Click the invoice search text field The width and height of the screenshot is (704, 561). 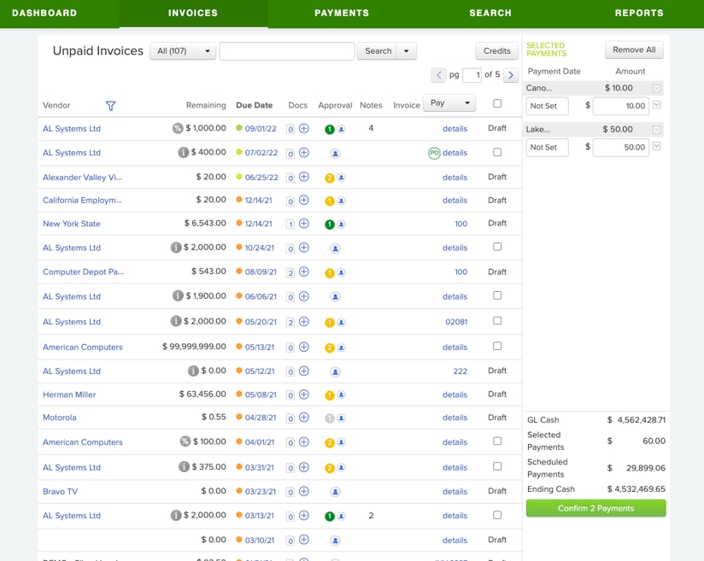pyautogui.click(x=287, y=51)
